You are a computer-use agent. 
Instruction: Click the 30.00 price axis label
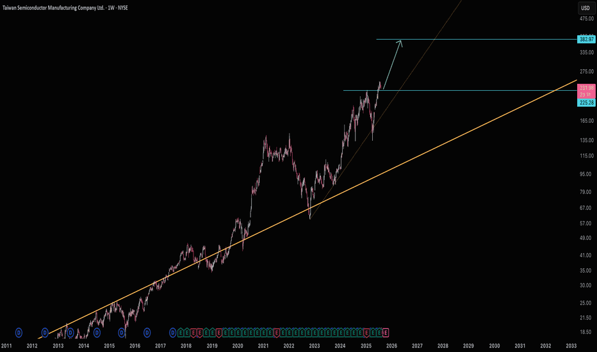pos(585,285)
